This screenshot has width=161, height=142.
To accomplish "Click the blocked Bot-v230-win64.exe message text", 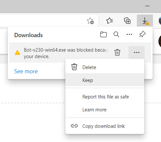I will click(x=67, y=53).
